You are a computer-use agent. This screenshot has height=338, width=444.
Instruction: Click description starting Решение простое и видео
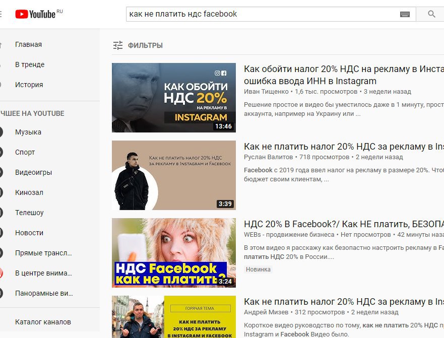(344, 109)
